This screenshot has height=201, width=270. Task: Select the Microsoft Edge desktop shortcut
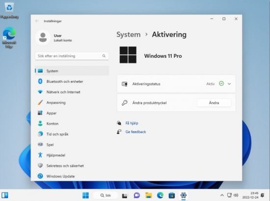pos(9,37)
